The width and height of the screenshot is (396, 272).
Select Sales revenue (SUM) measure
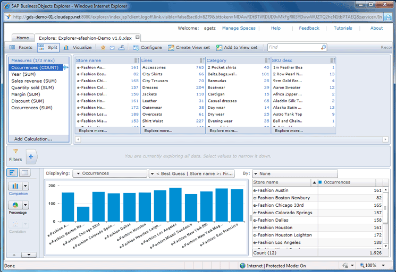[x=34, y=81]
